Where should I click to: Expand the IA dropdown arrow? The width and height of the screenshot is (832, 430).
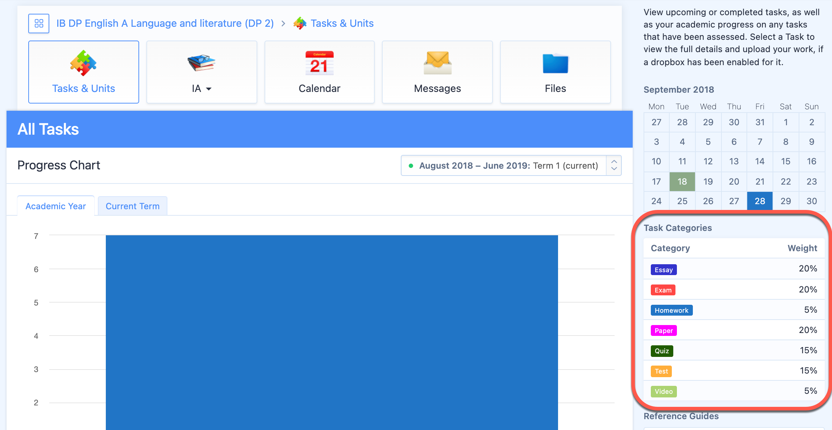[x=209, y=89]
